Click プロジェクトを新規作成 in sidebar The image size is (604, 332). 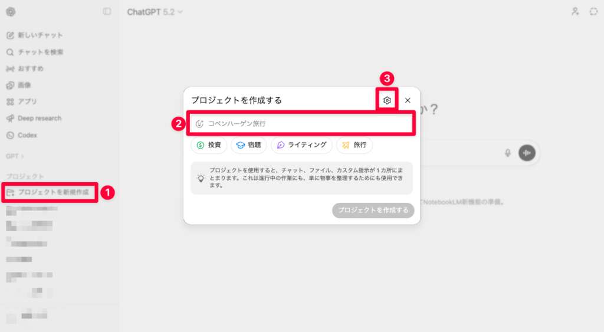[x=50, y=192]
